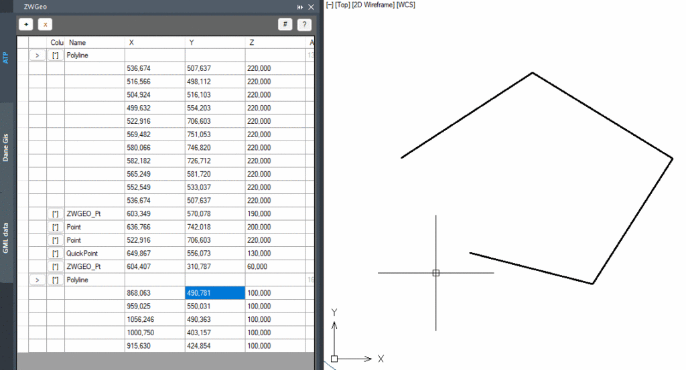Switch to the ATP side tab

[5, 58]
